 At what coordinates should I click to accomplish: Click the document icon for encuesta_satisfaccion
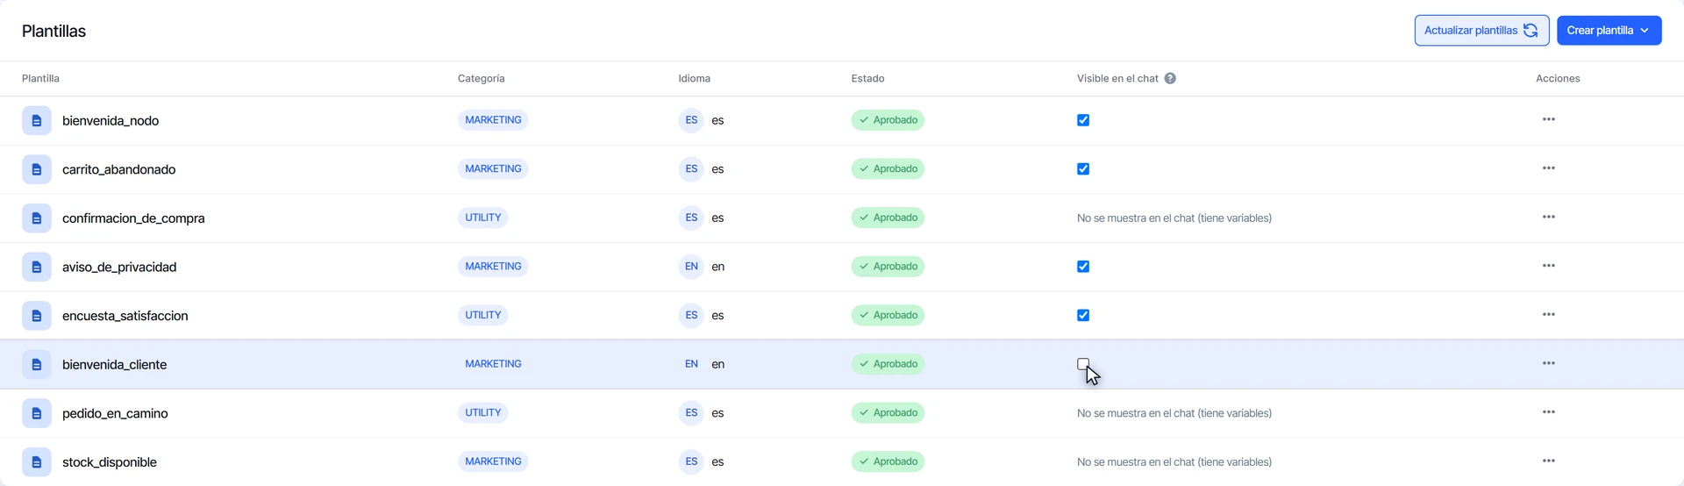[37, 315]
